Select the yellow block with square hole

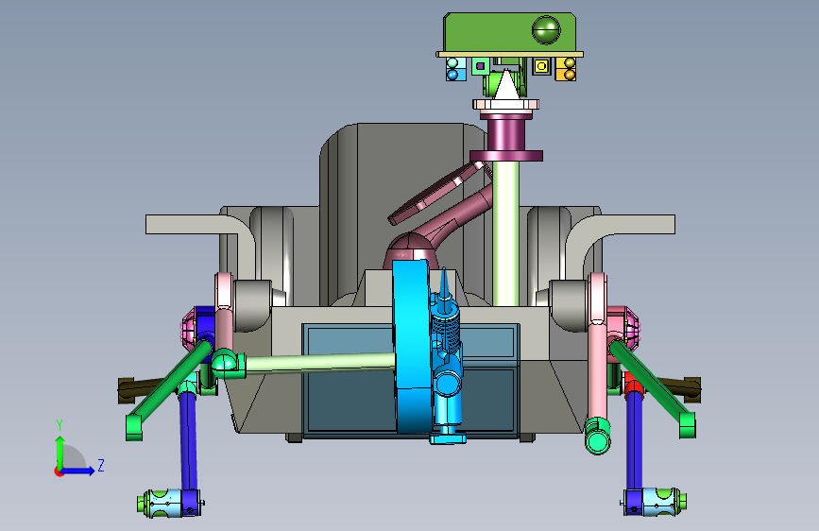(x=541, y=66)
